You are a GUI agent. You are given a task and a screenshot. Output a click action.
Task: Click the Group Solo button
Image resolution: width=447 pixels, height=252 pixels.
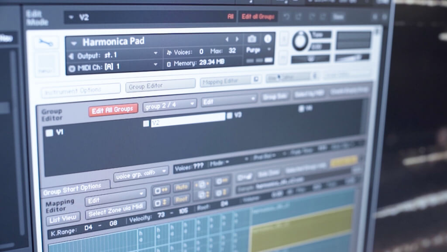point(275,97)
